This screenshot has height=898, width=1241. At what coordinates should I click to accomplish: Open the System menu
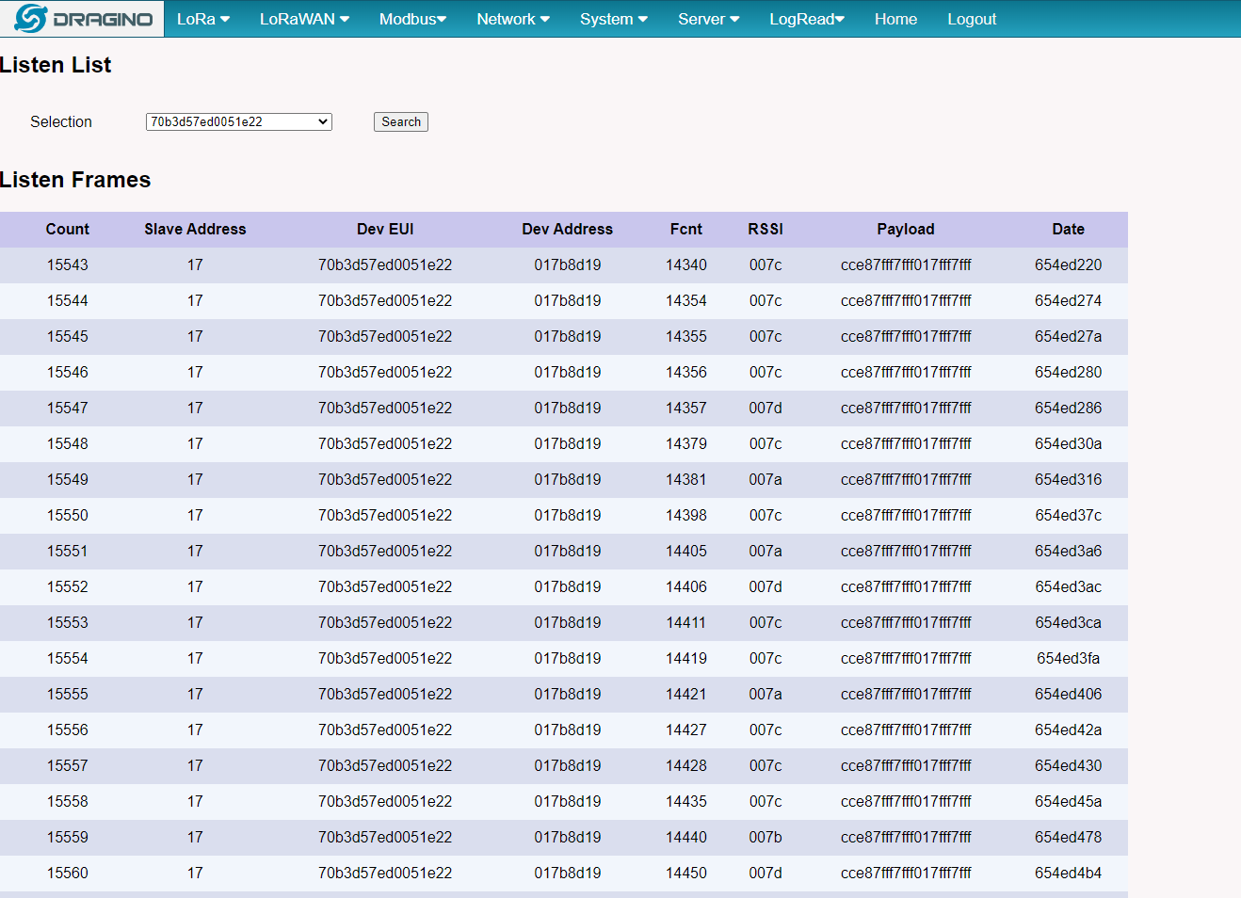614,19
